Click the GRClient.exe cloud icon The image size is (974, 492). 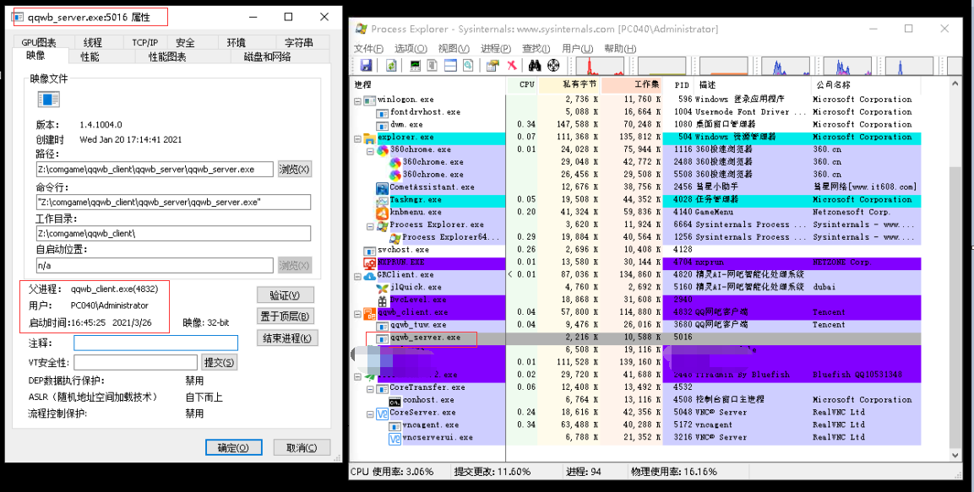click(x=369, y=275)
